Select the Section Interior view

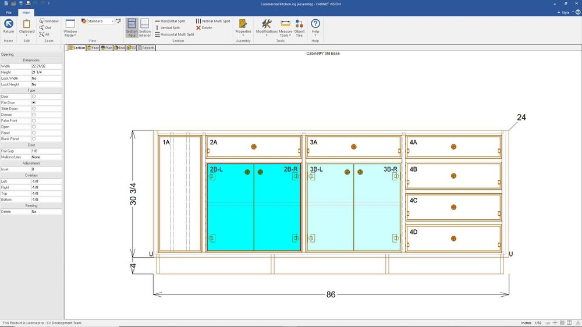[x=145, y=28]
